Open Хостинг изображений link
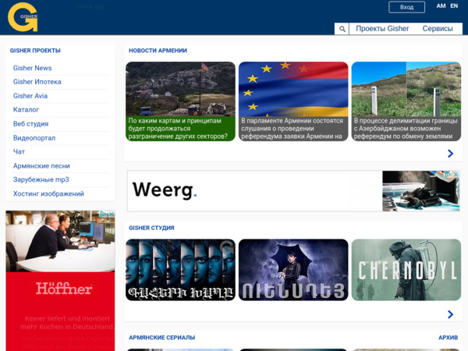 coord(48,193)
